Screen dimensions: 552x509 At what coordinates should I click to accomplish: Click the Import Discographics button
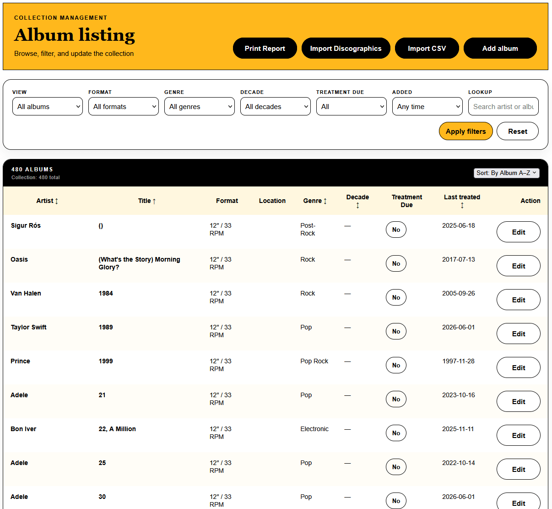pyautogui.click(x=346, y=48)
